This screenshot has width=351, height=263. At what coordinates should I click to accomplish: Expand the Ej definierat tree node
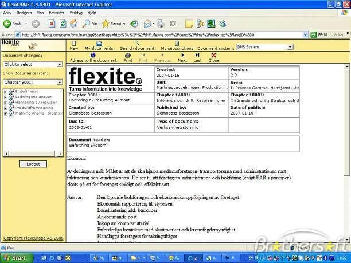[6, 92]
